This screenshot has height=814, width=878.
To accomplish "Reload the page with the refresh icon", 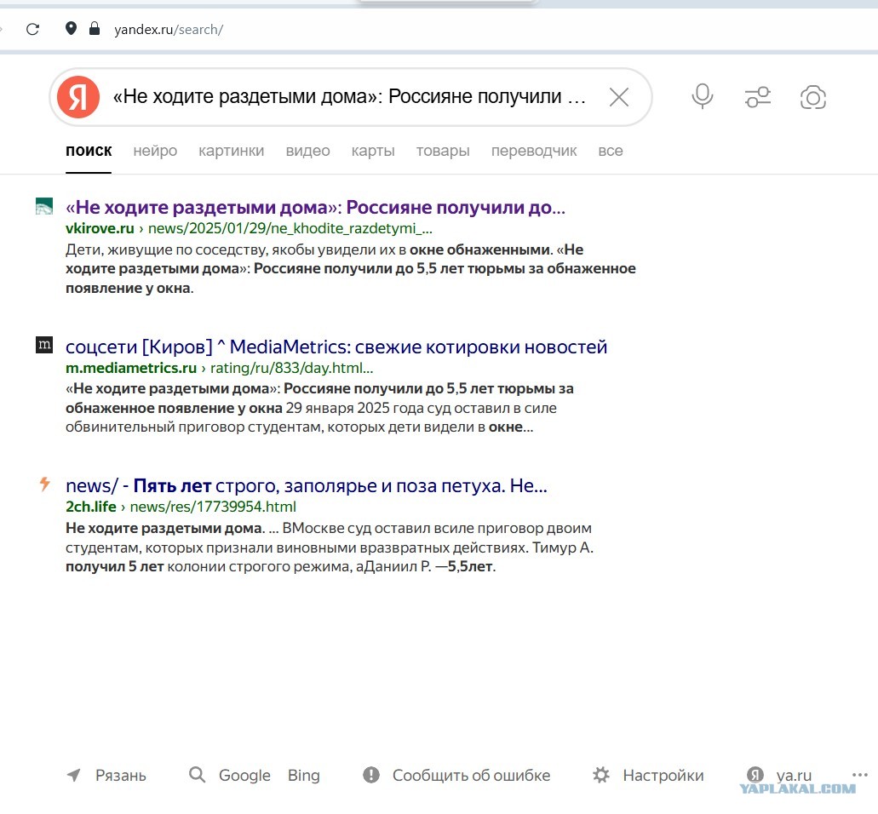I will pyautogui.click(x=32, y=29).
